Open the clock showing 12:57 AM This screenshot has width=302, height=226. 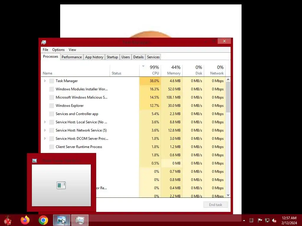point(289,220)
